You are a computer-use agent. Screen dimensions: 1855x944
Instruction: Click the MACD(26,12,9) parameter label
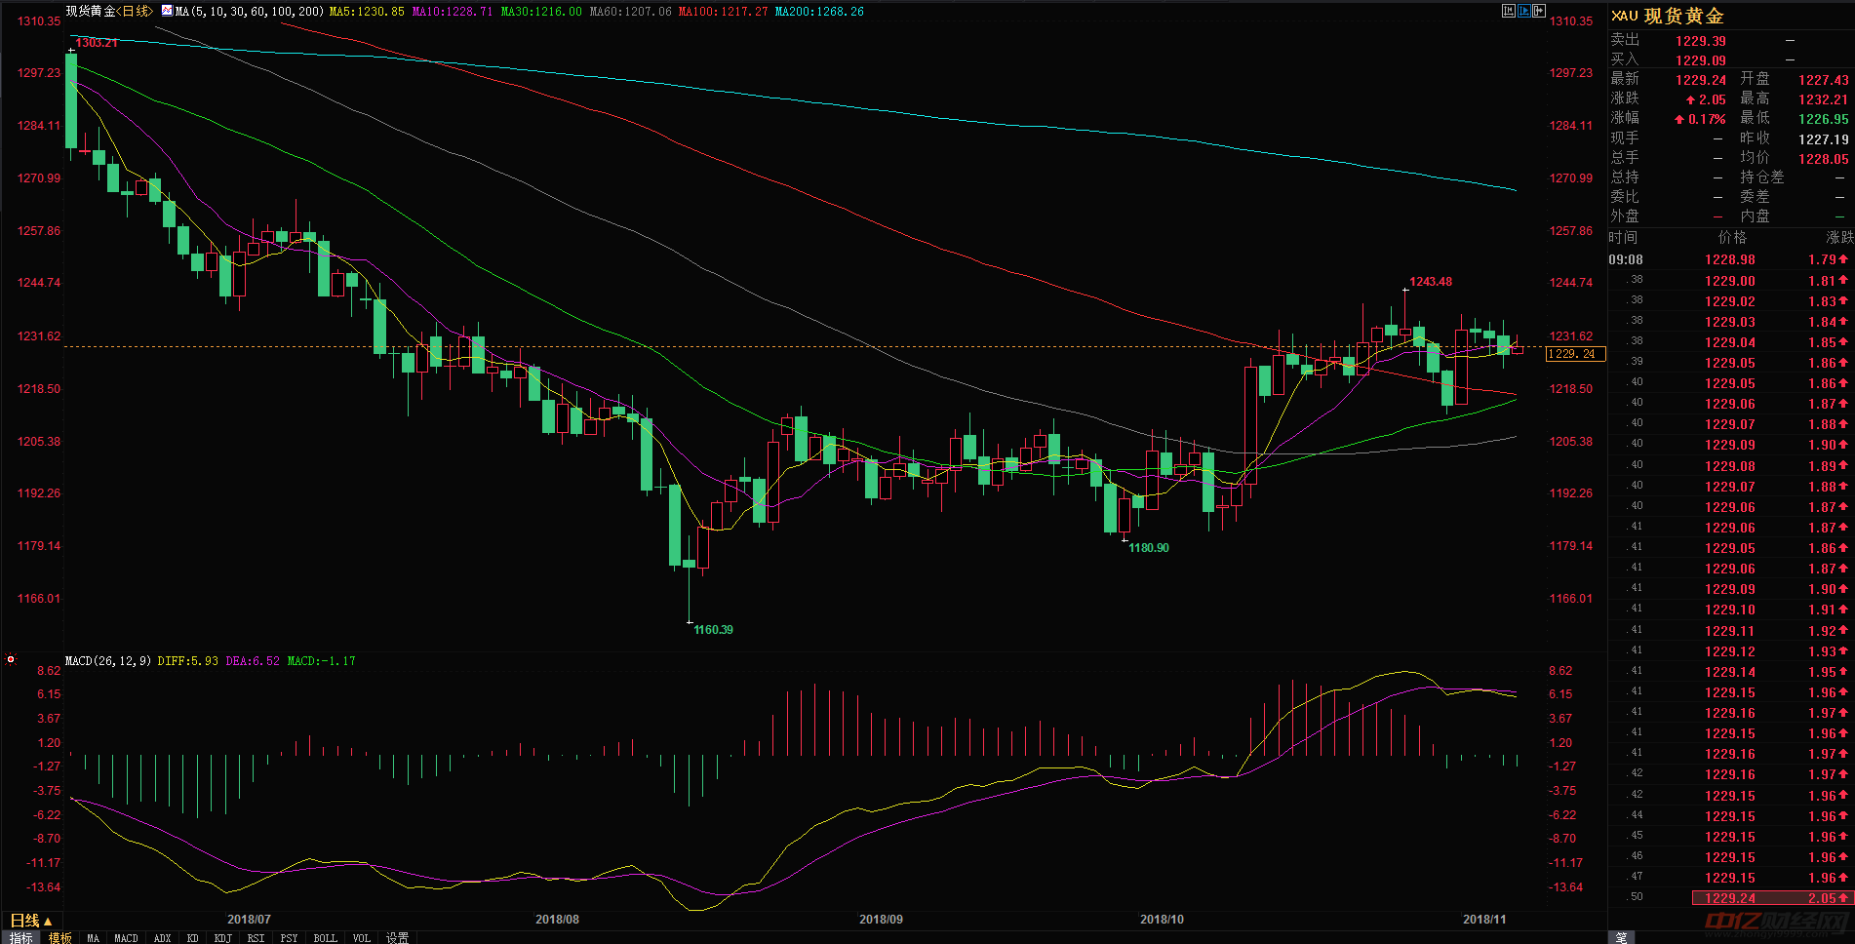pyautogui.click(x=108, y=661)
